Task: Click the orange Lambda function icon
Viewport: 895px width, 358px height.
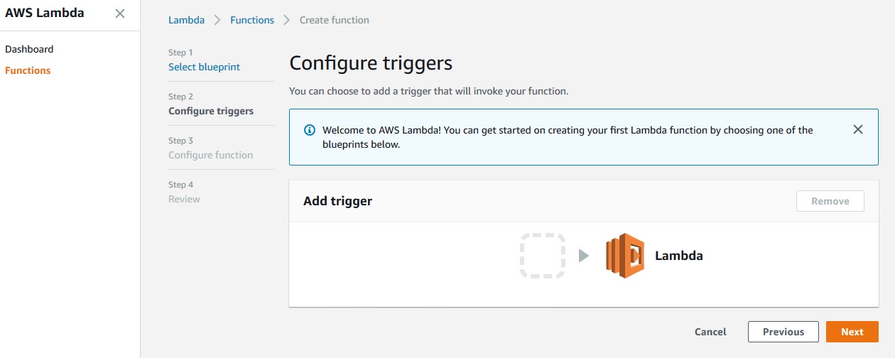Action: click(625, 255)
